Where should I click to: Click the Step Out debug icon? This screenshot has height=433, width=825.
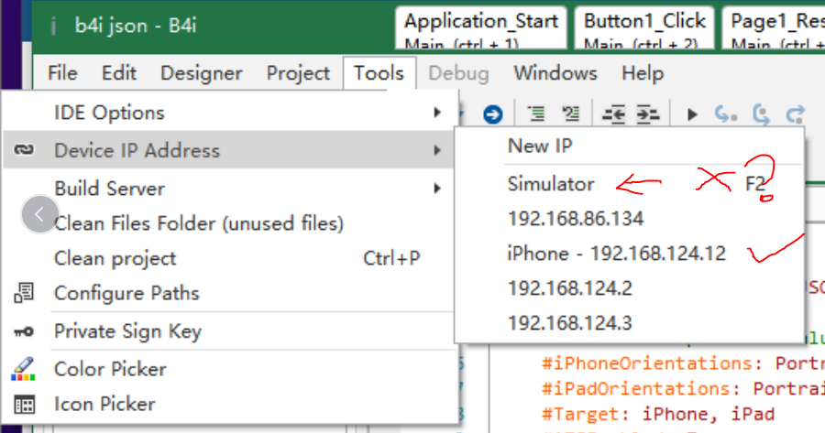(795, 114)
